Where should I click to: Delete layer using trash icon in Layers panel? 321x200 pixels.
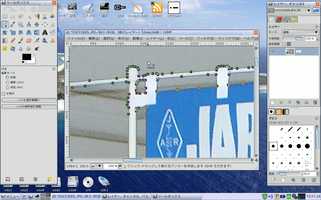click(315, 102)
